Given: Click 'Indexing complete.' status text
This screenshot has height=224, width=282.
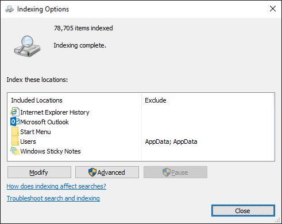Looking at the screenshot, I should click(80, 45).
